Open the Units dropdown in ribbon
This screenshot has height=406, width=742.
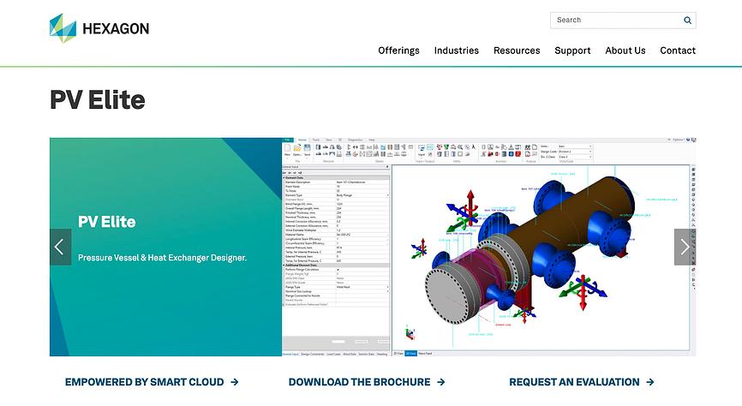(574, 146)
